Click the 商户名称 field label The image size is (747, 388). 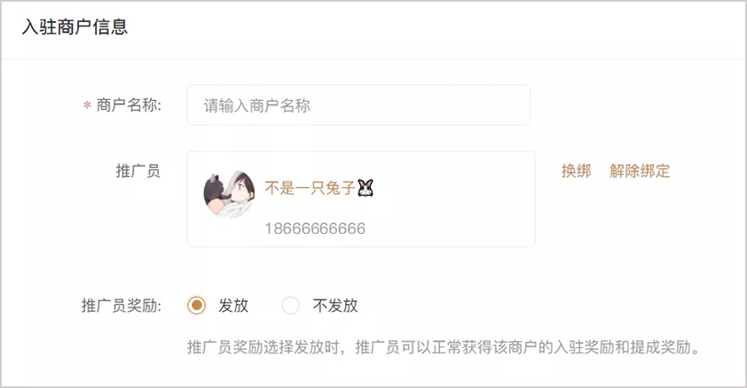coord(129,105)
